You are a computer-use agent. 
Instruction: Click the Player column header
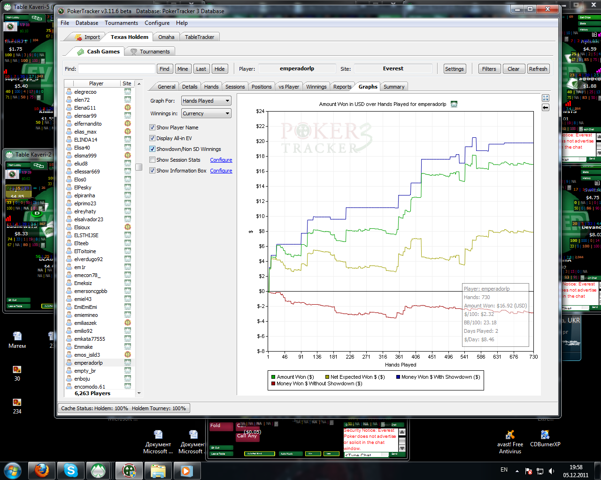(x=96, y=83)
